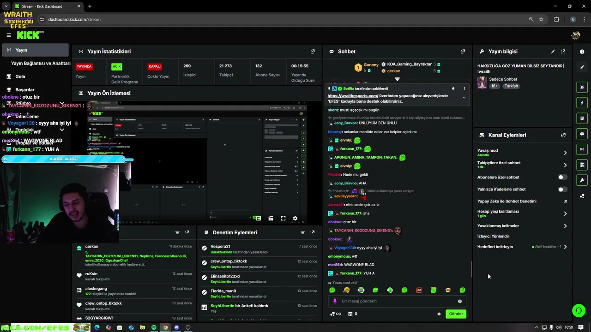Open File Explorer from the Windows taskbar

click(x=142, y=327)
